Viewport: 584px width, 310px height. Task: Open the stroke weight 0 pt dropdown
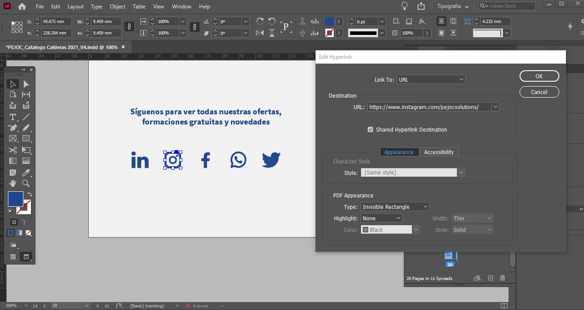382,21
